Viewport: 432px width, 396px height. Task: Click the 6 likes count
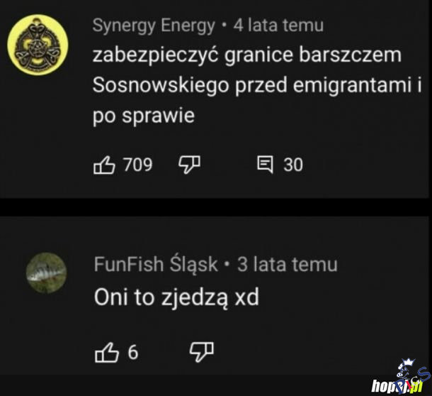click(133, 353)
